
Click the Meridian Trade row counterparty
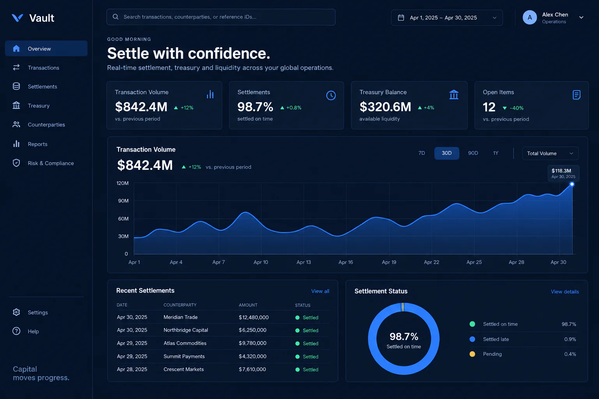point(181,317)
